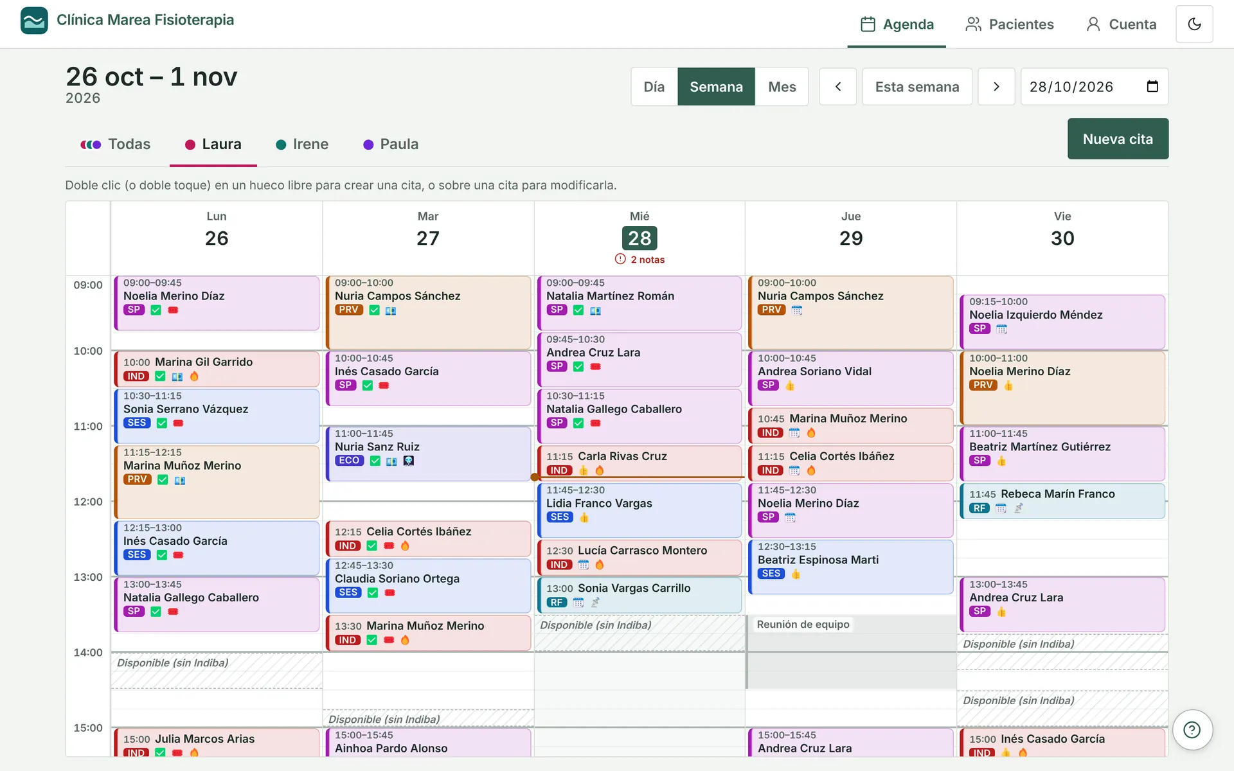Open the date picker calendar icon
The height and width of the screenshot is (771, 1234).
tap(1152, 87)
